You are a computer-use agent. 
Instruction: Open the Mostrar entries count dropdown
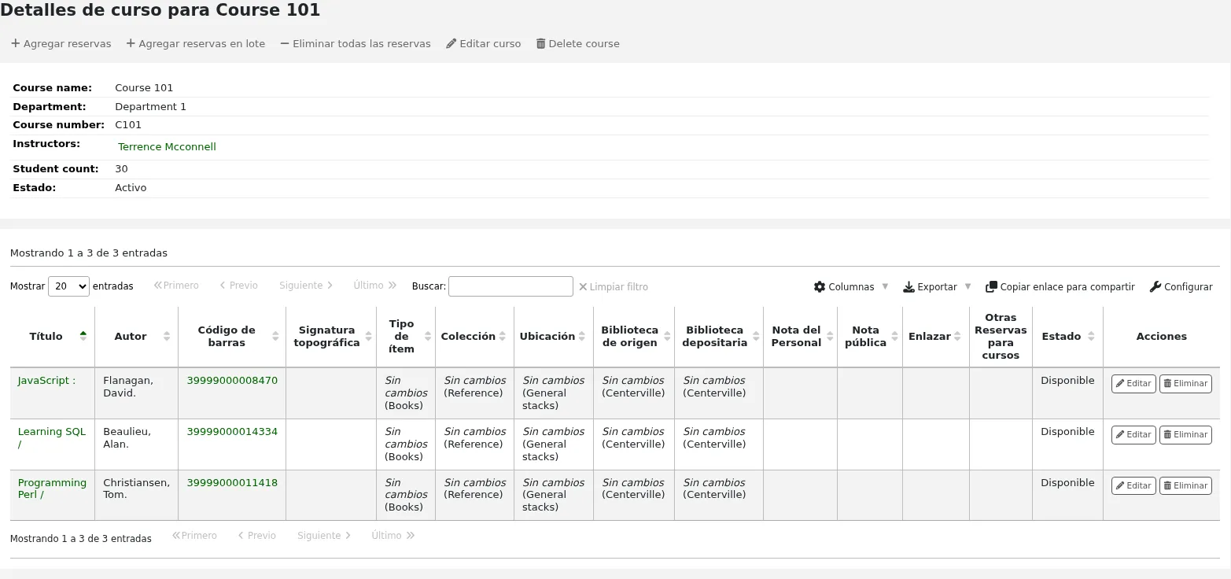[x=68, y=286]
